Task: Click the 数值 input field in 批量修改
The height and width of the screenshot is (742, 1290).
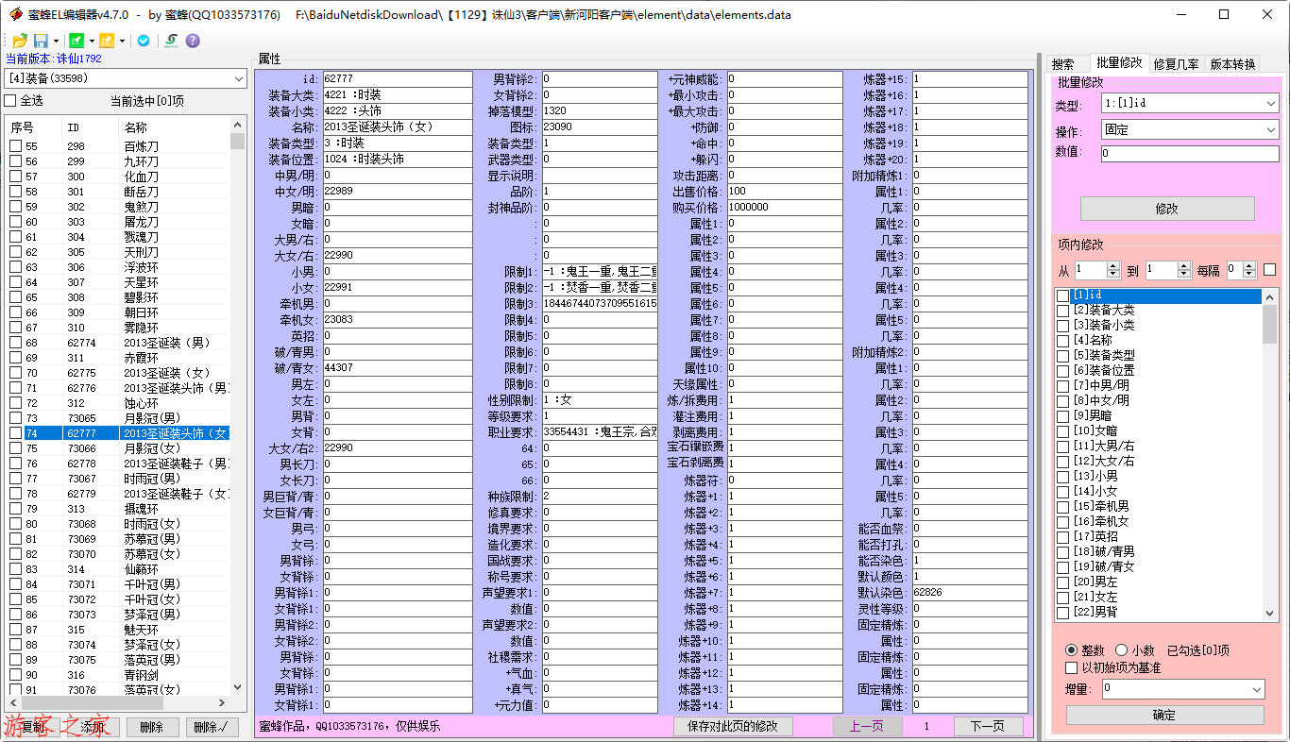Action: 1189,153
